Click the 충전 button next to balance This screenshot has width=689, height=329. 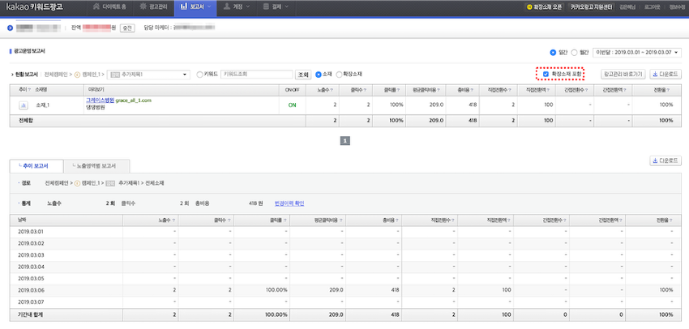(x=127, y=28)
